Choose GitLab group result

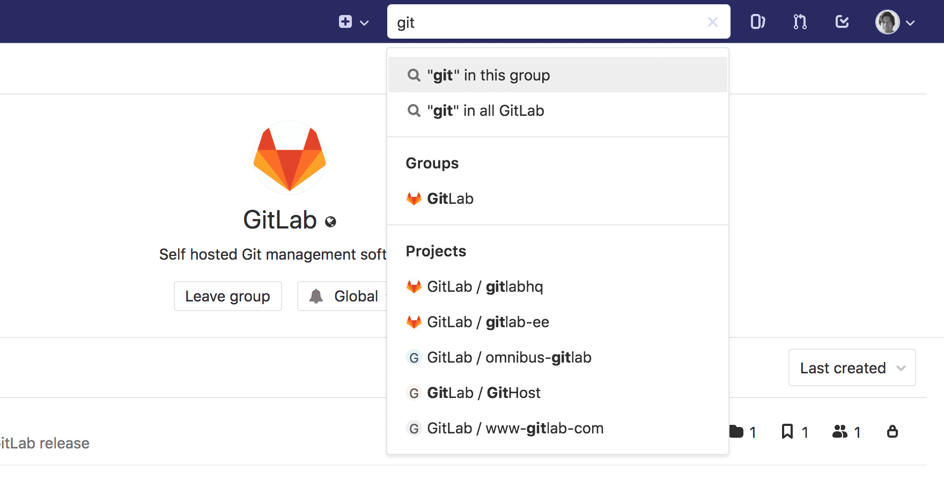click(x=558, y=198)
